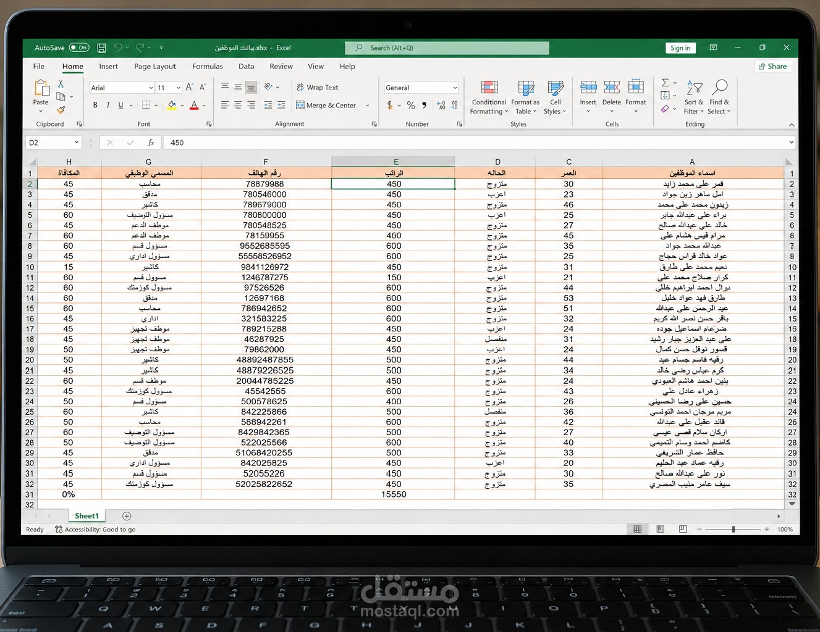820x632 pixels.
Task: Click the Cut scissors icon
Action: (61, 83)
